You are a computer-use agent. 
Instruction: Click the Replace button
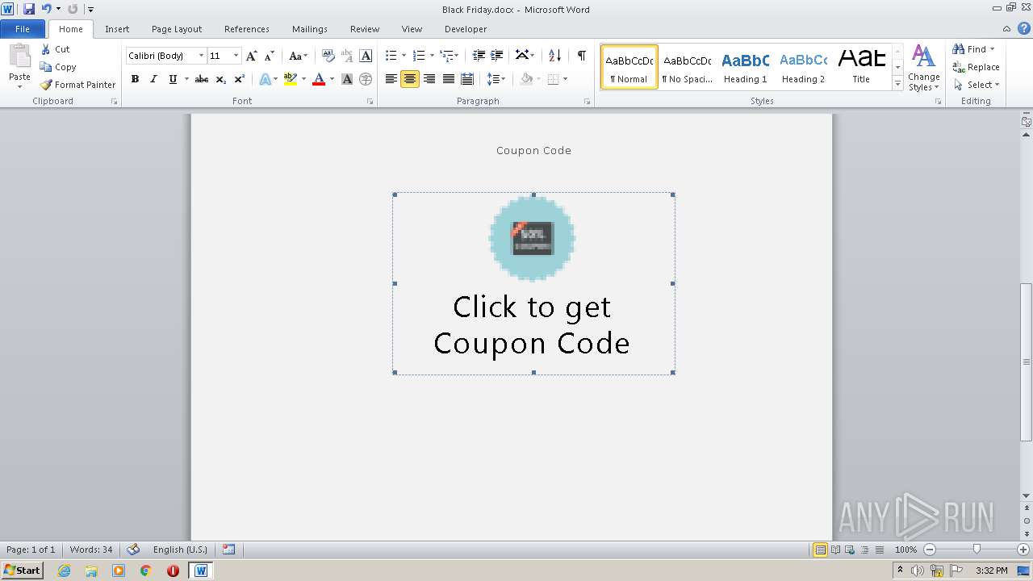point(976,67)
